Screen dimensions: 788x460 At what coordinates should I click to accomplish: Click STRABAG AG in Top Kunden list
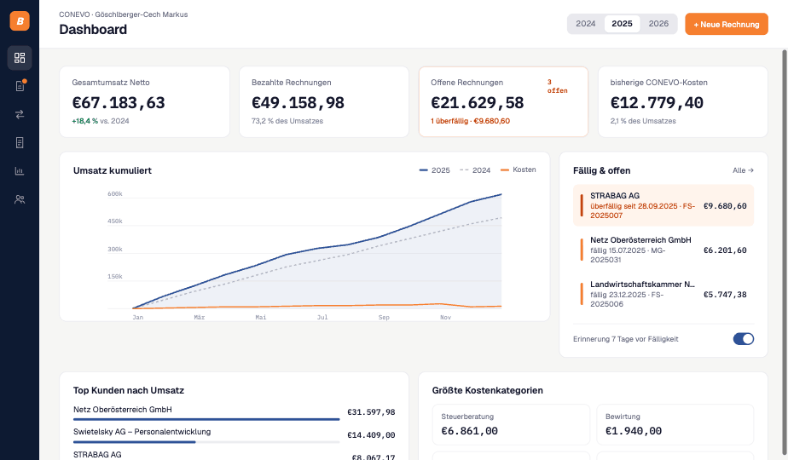97,455
